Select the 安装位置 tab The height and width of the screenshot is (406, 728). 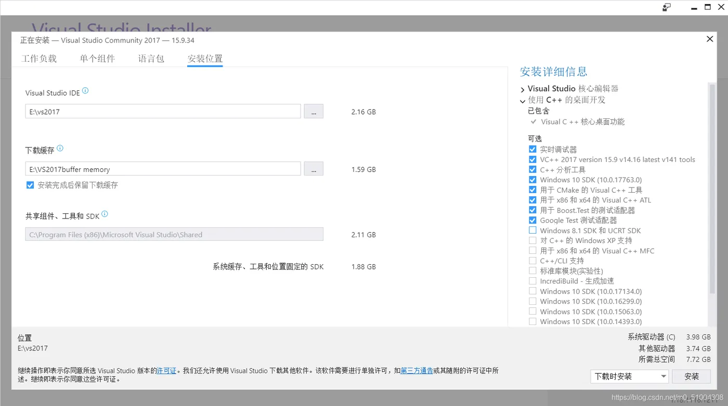[205, 59]
